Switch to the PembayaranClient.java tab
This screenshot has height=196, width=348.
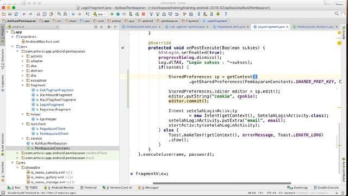[141, 27]
